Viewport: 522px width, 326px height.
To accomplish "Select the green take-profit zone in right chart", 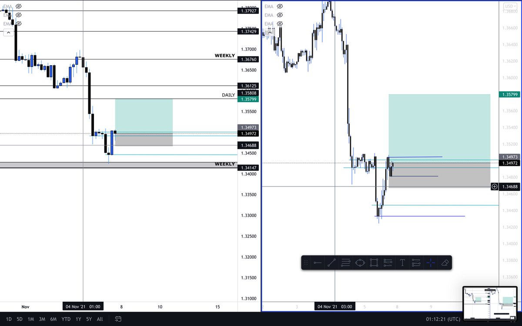I will [439, 128].
